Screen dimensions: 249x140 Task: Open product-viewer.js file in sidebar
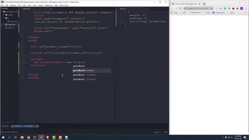[x=13, y=21]
